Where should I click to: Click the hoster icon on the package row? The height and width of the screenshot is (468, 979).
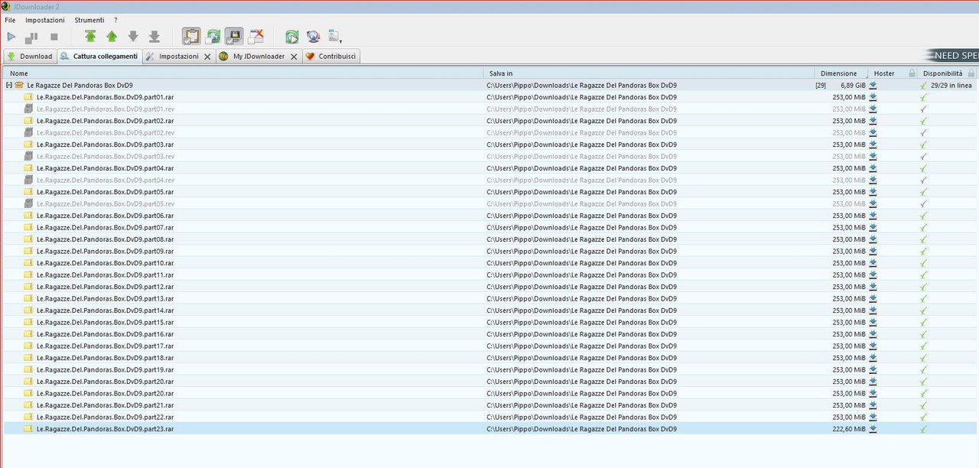click(x=873, y=86)
